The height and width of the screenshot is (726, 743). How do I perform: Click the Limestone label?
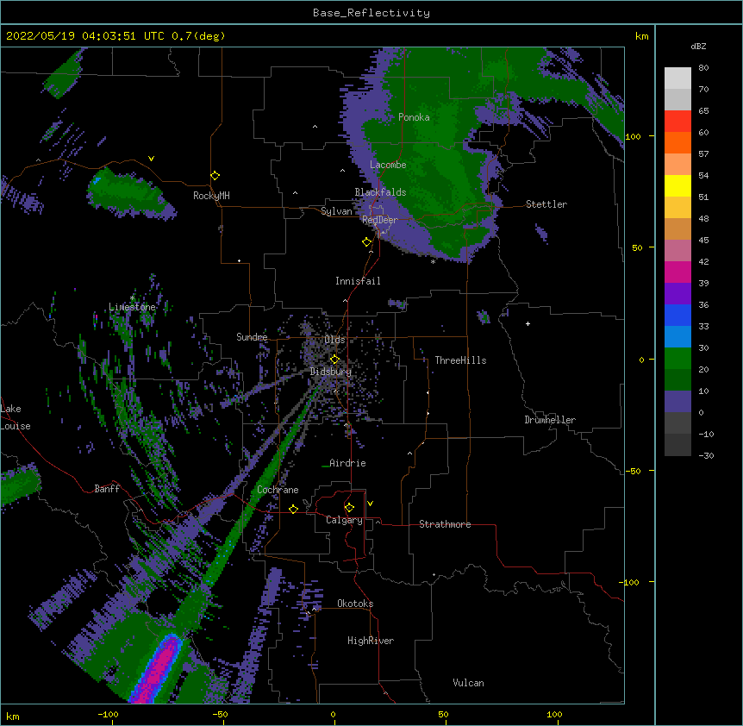pyautogui.click(x=132, y=307)
